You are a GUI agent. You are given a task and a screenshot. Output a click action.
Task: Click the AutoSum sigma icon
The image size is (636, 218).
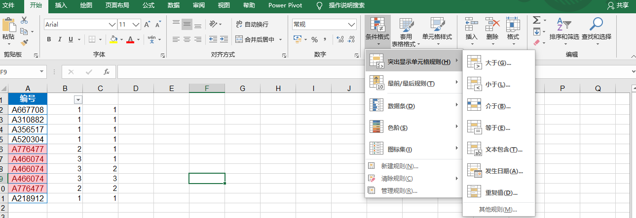[536, 20]
